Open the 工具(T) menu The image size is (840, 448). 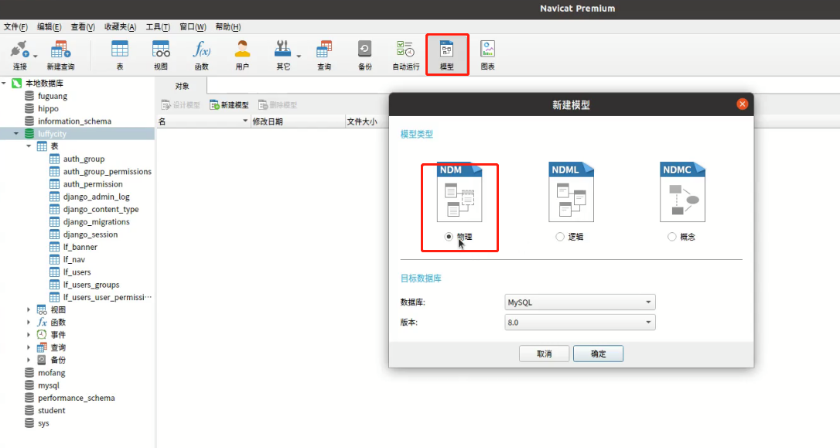(158, 27)
